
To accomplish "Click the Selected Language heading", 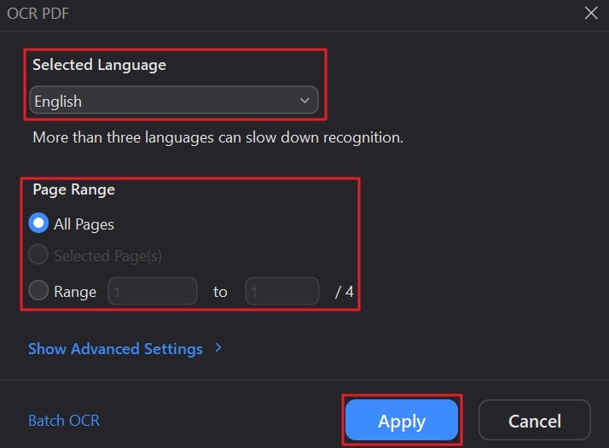I will pos(99,65).
